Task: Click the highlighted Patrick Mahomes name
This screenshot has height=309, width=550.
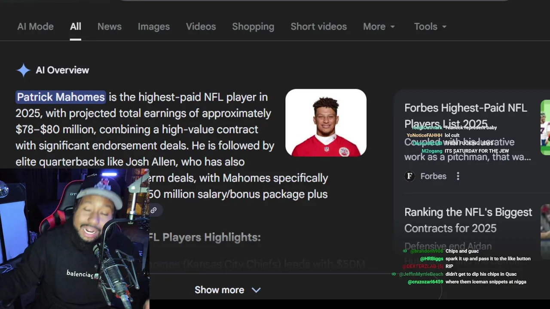Action: (x=61, y=97)
